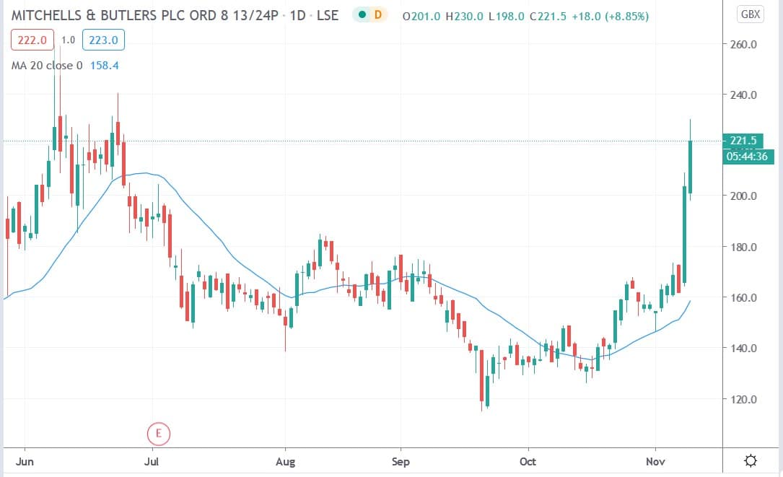783x477 pixels.
Task: Click the 1D interval label in title
Action: [x=297, y=15]
